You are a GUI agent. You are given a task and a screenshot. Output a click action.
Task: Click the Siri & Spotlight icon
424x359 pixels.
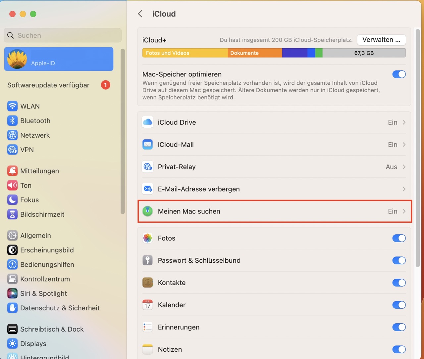(12, 293)
